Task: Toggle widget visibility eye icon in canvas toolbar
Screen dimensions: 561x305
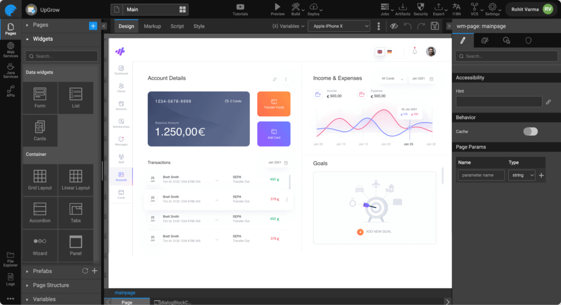Action: [x=393, y=26]
